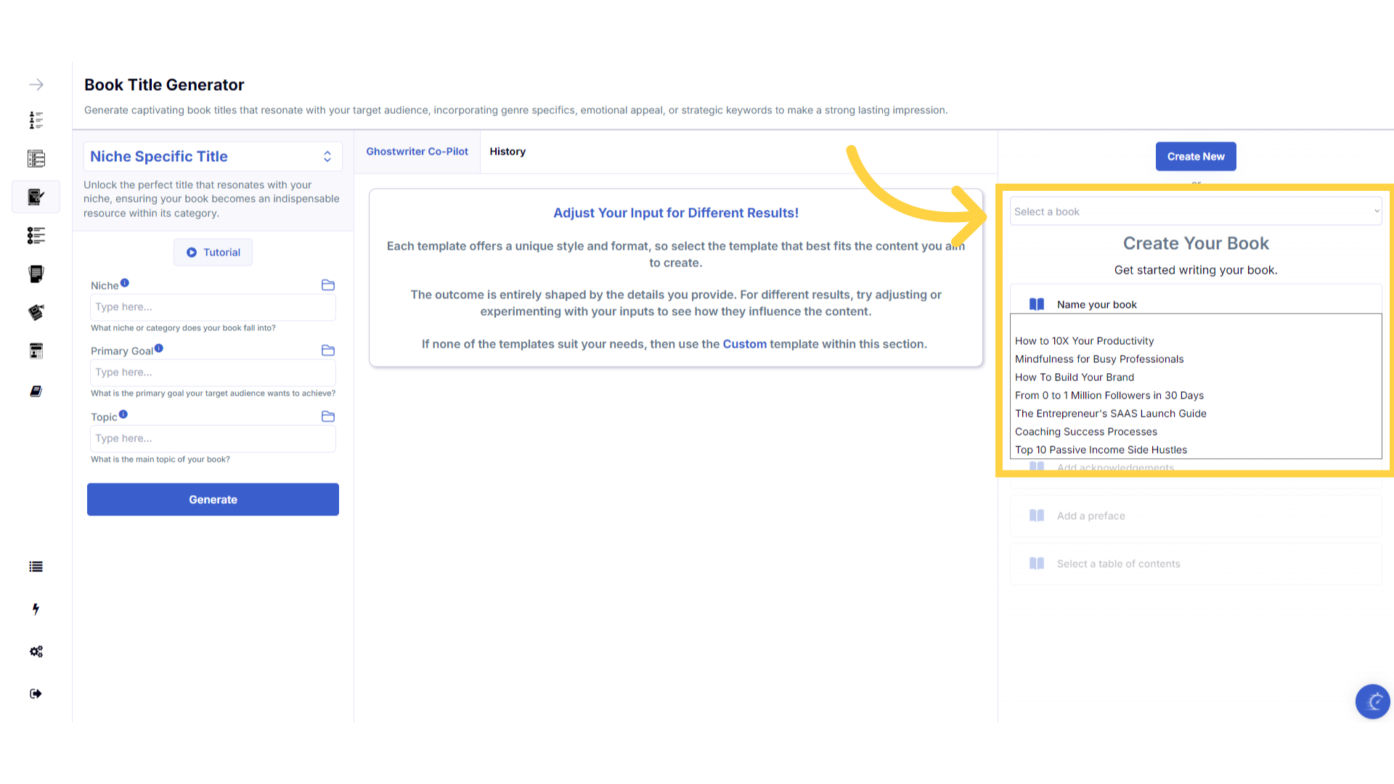Open the Select a book dropdown

point(1196,212)
